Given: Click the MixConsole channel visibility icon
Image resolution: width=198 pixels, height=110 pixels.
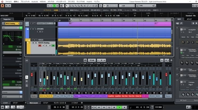Looking at the screenshot, I should coord(85,60).
